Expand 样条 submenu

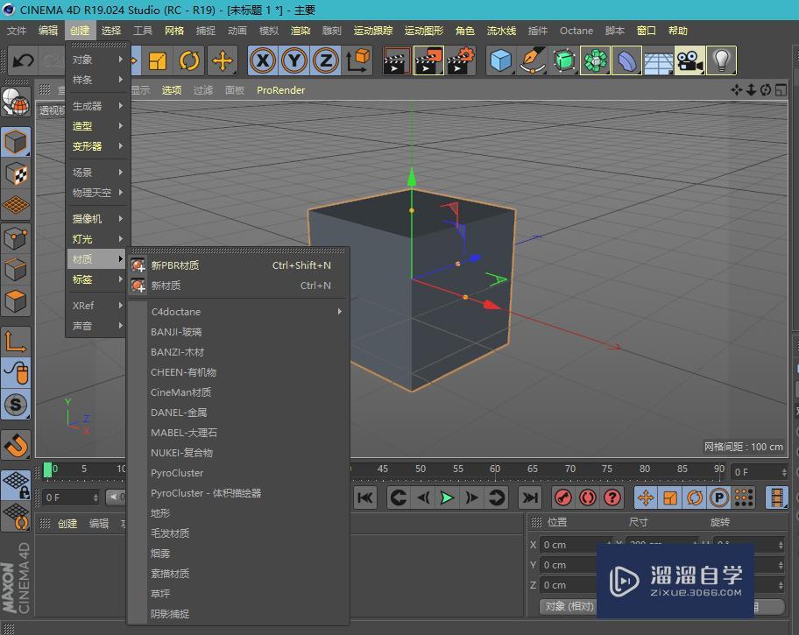[97, 80]
